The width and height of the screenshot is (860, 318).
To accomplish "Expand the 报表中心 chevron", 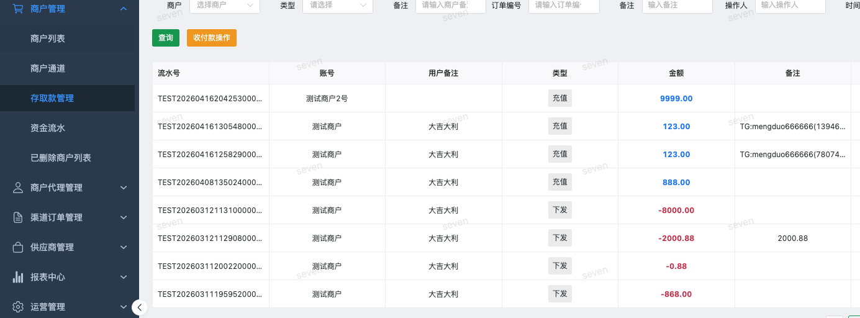I will 124,277.
